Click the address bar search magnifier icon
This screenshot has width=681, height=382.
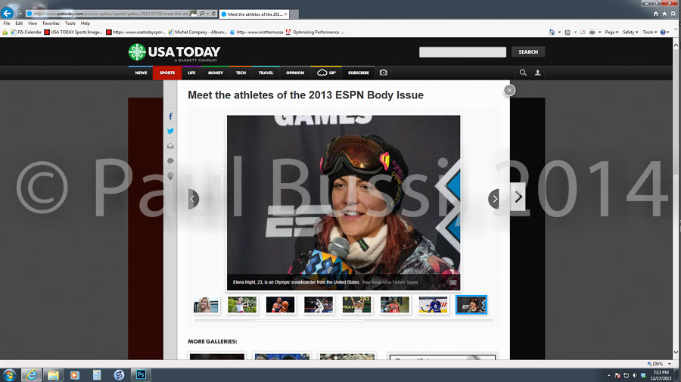pyautogui.click(x=202, y=14)
